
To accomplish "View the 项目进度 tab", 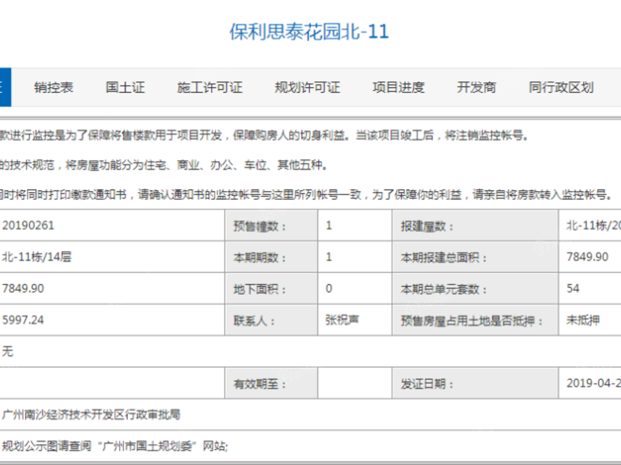I will click(398, 87).
